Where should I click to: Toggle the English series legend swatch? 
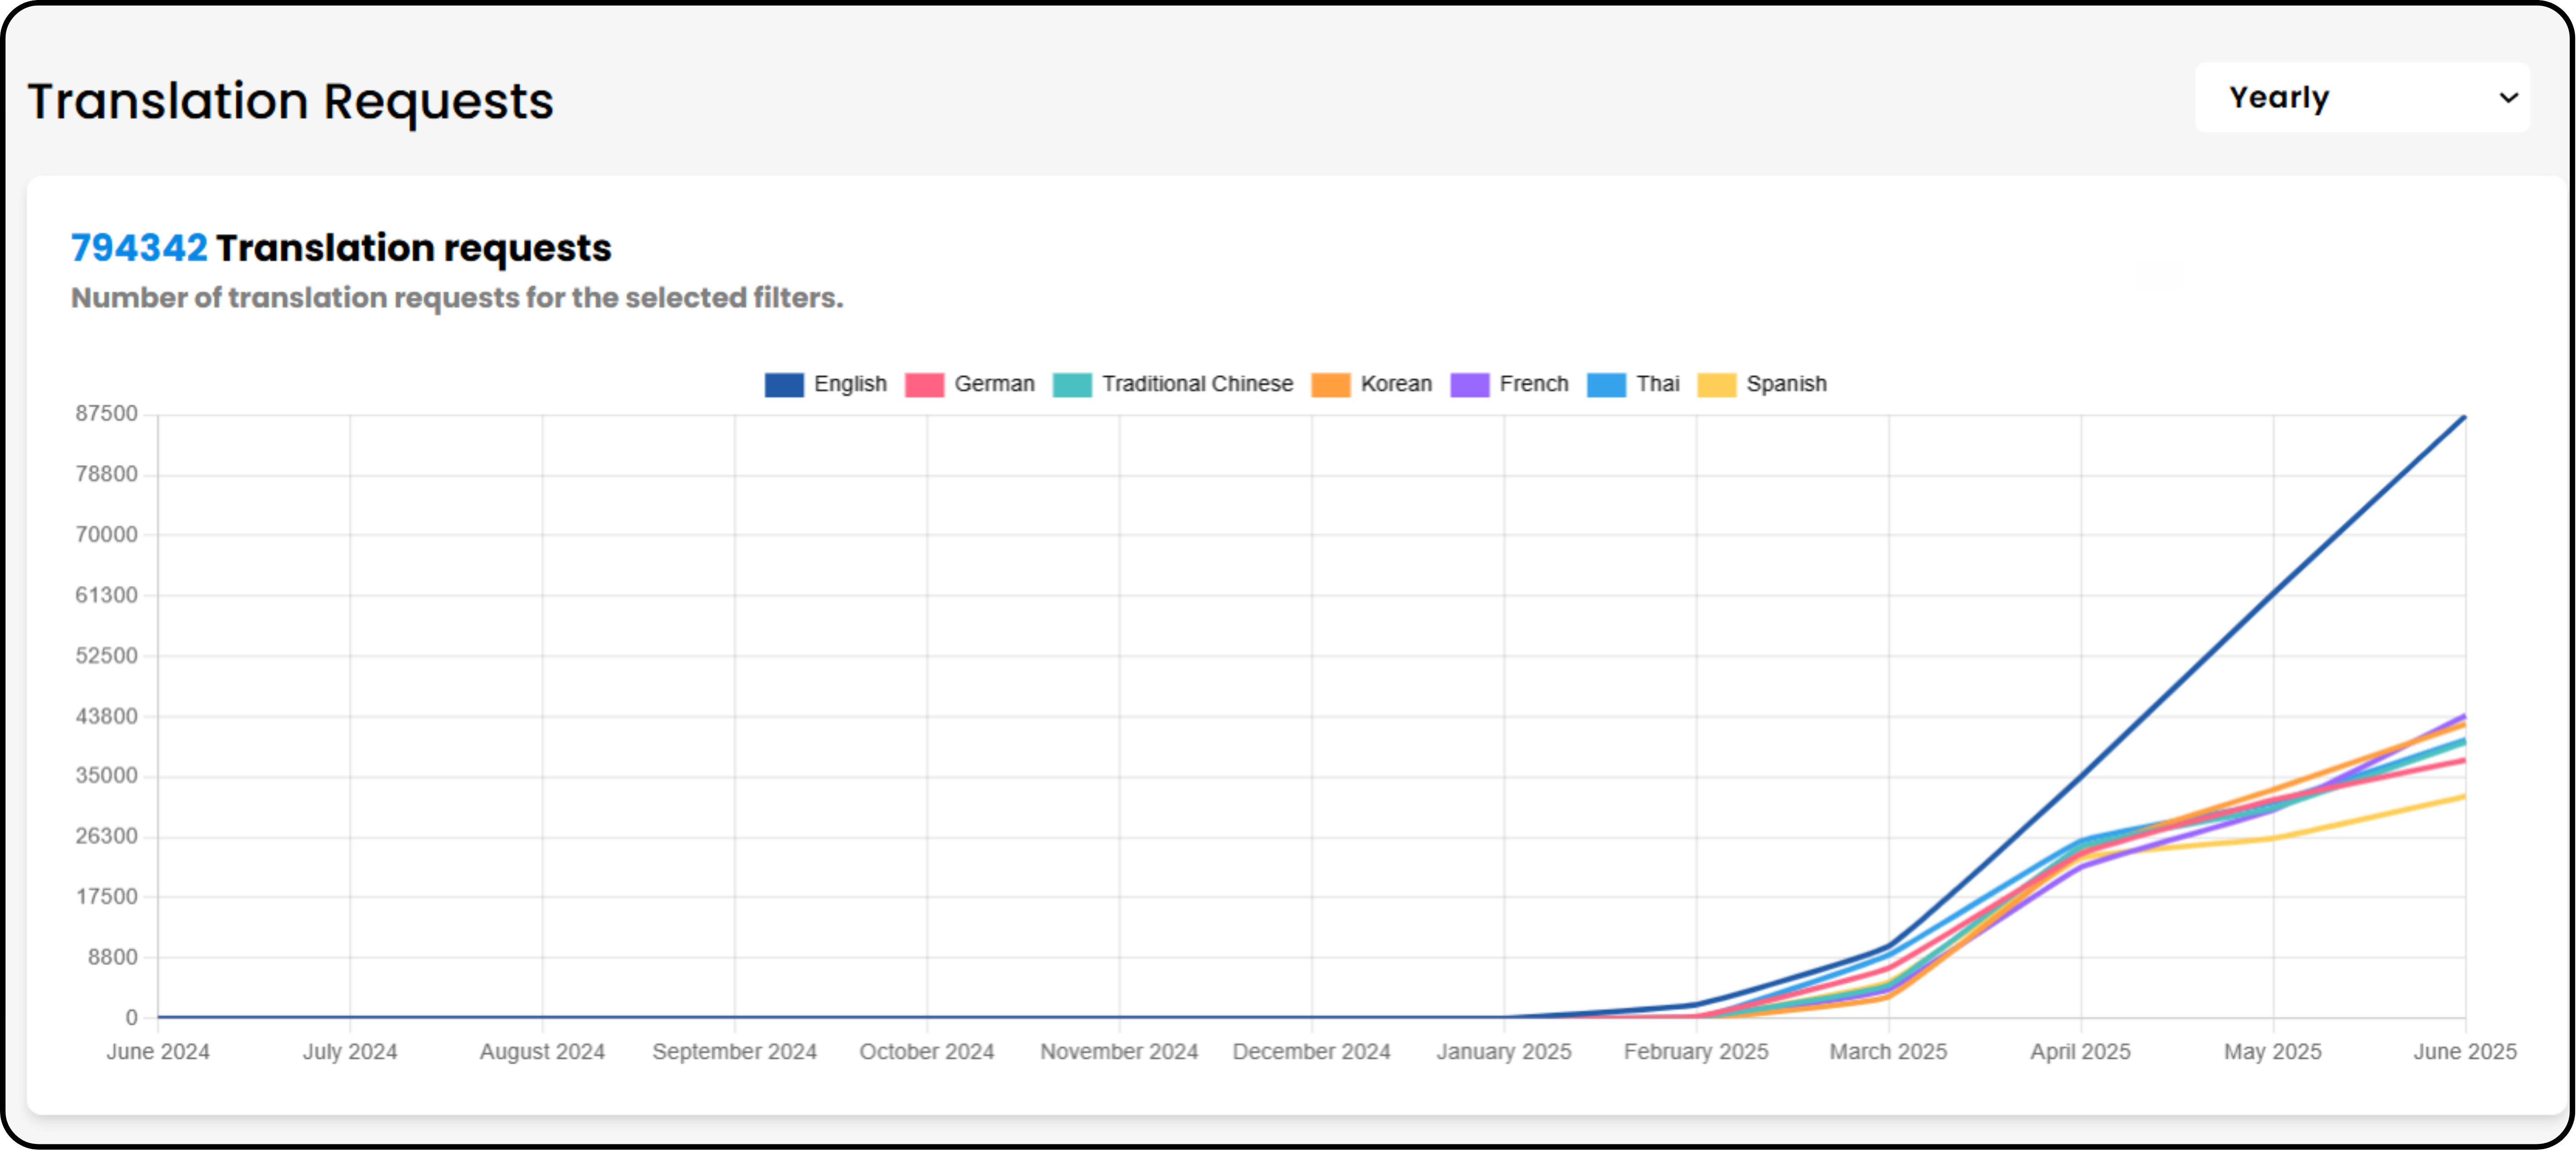point(784,385)
